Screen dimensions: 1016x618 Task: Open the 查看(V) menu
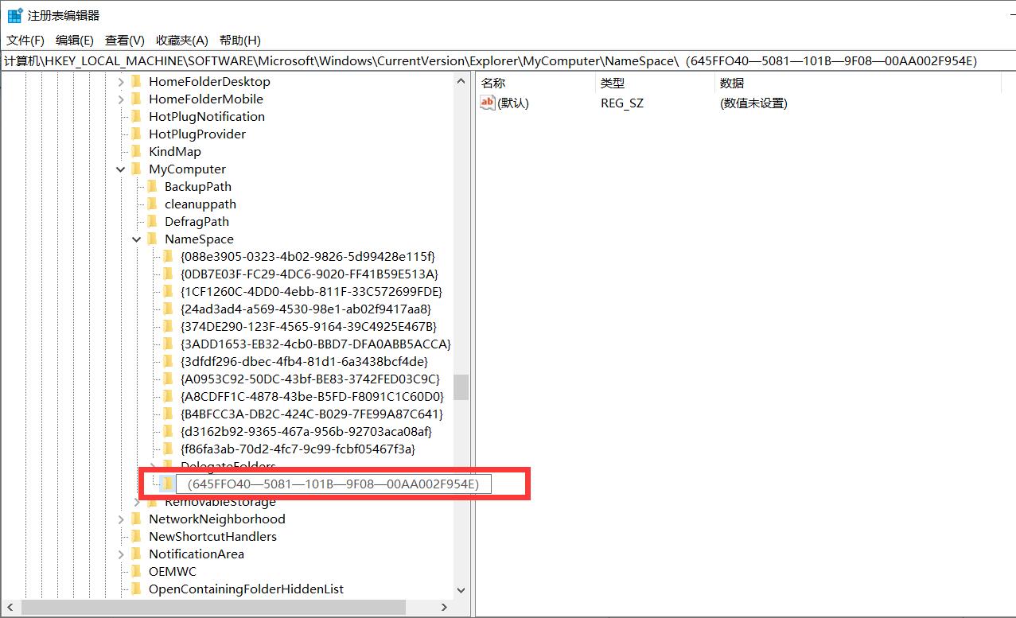[x=123, y=40]
